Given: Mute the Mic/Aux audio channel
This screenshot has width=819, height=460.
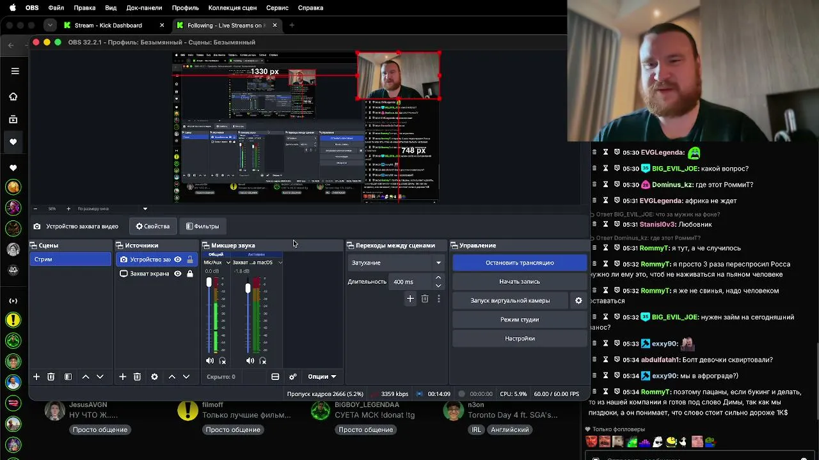Looking at the screenshot, I should pyautogui.click(x=210, y=361).
